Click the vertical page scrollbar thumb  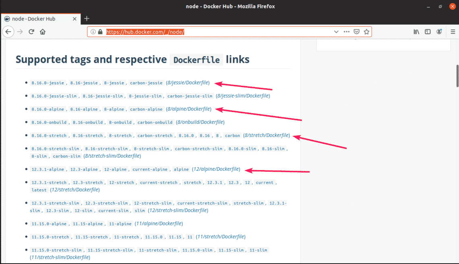coord(457,76)
